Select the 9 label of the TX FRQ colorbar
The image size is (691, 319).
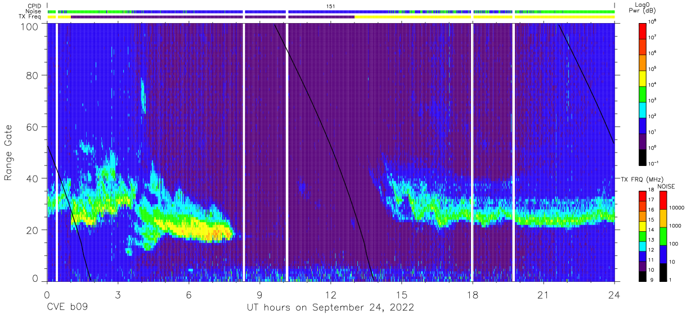[653, 280]
